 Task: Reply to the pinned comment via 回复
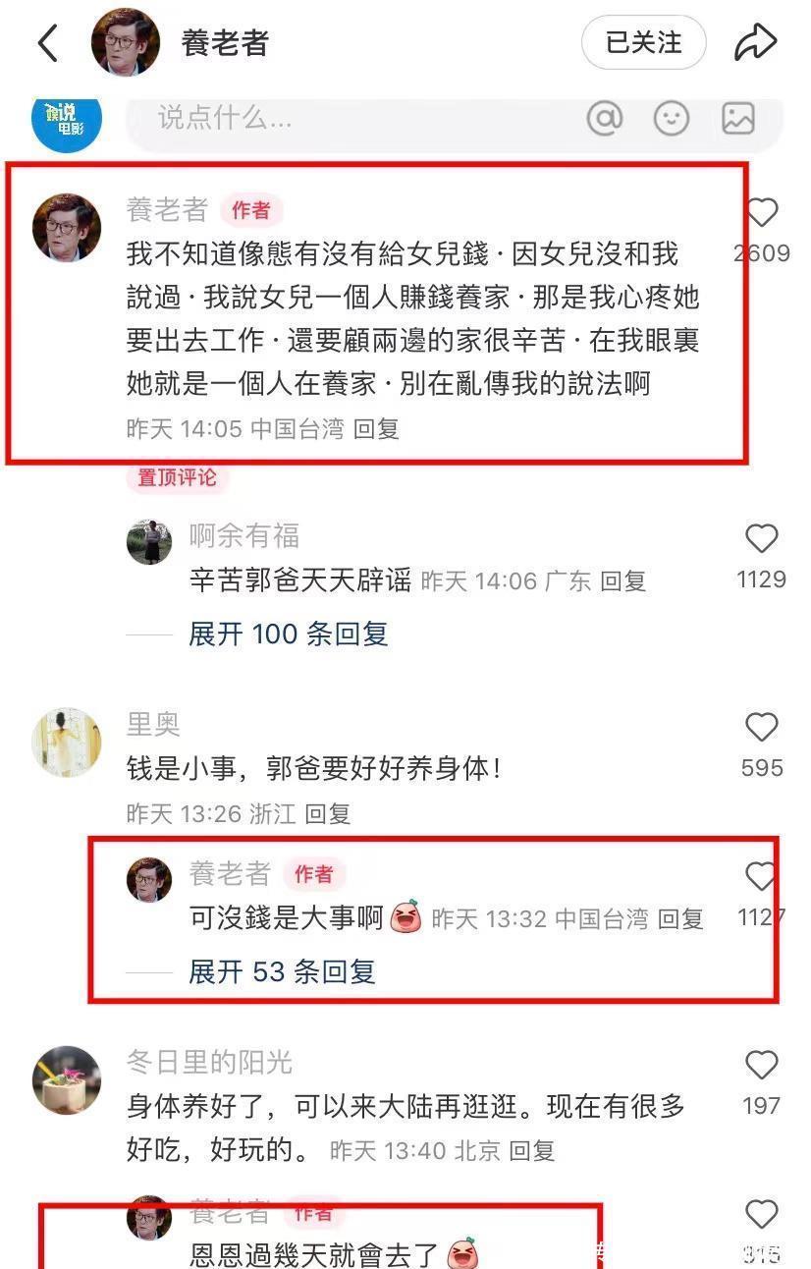pos(376,429)
